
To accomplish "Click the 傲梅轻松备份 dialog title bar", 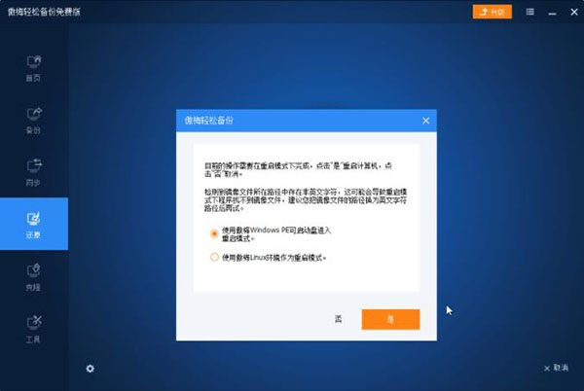I will 292,120.
